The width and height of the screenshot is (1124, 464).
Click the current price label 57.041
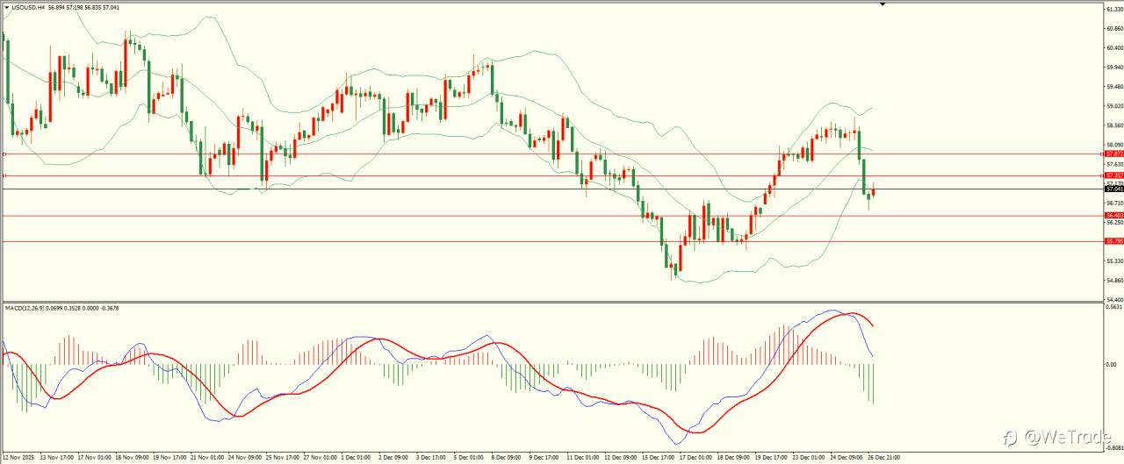click(1114, 189)
